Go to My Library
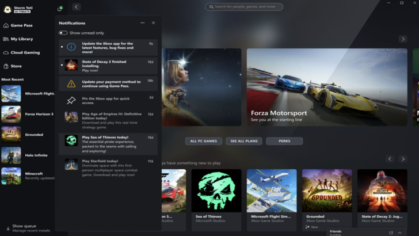Screen dimensions: 419x236 (21, 39)
